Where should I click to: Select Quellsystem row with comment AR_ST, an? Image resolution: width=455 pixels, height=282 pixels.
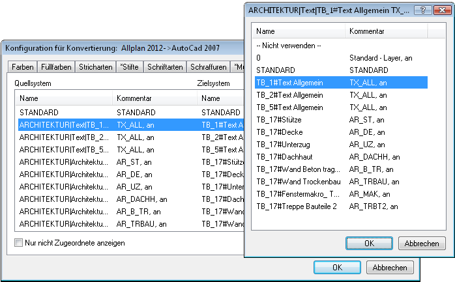tap(131, 162)
